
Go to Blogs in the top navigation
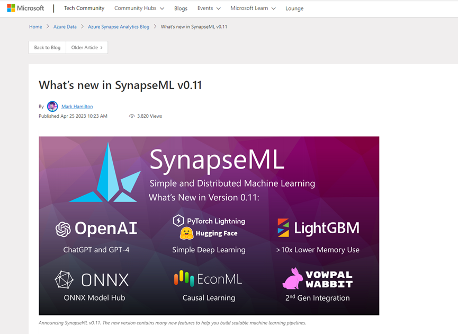pyautogui.click(x=181, y=8)
